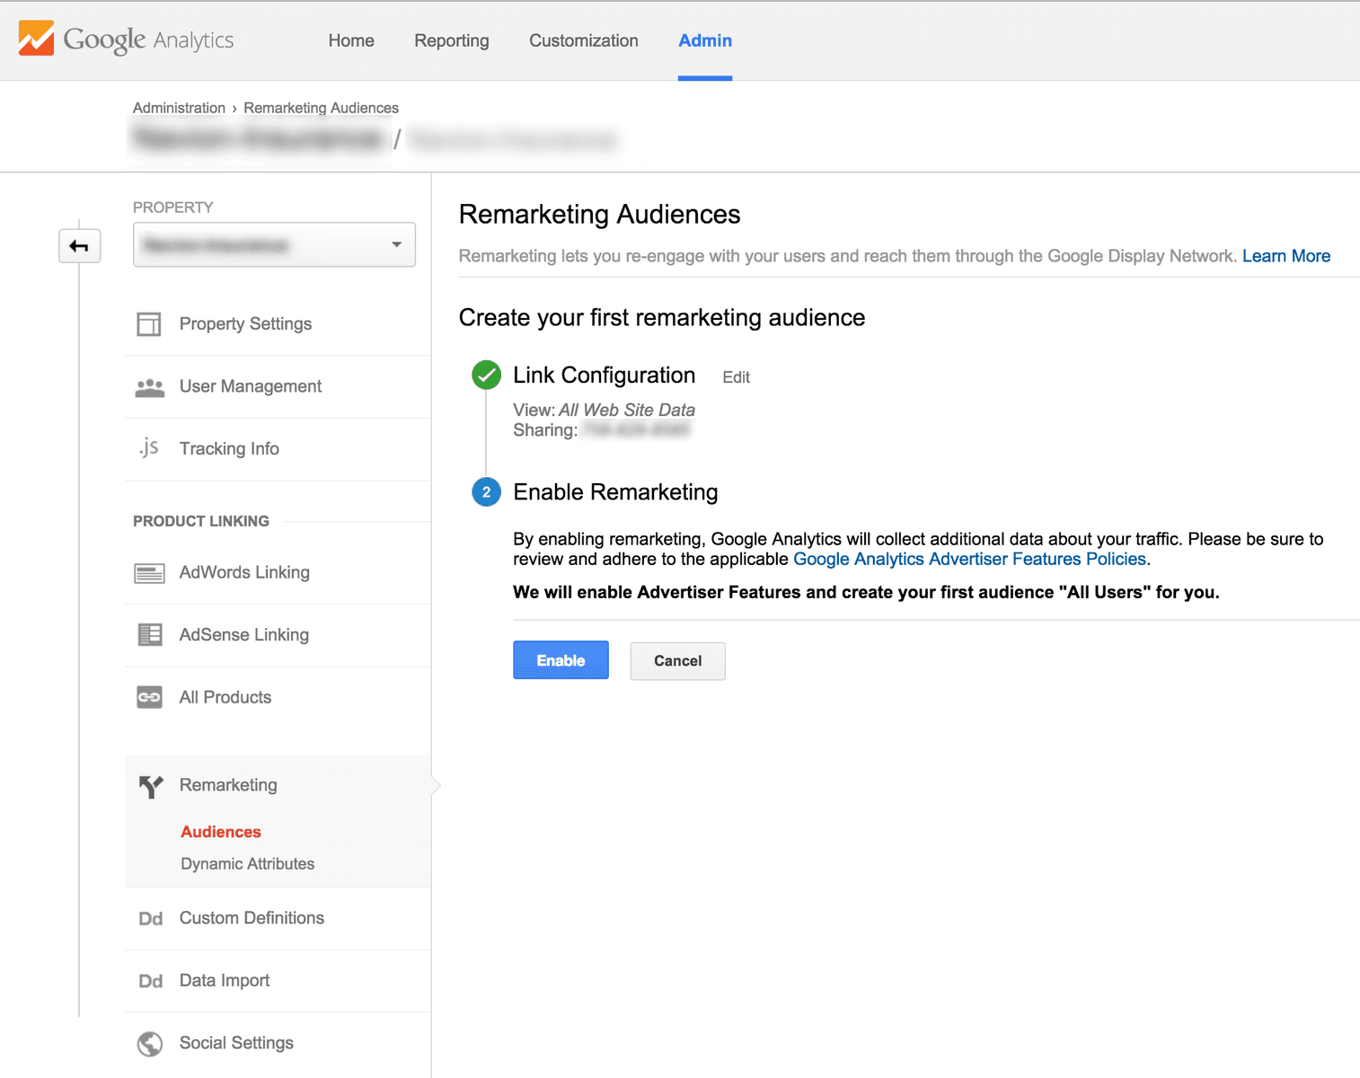Click the AdSense Linking icon
This screenshot has height=1078, width=1360.
pos(149,635)
